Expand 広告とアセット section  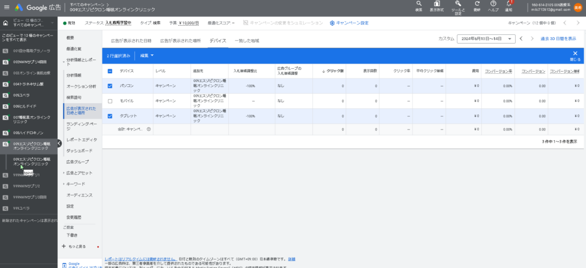coord(64,173)
